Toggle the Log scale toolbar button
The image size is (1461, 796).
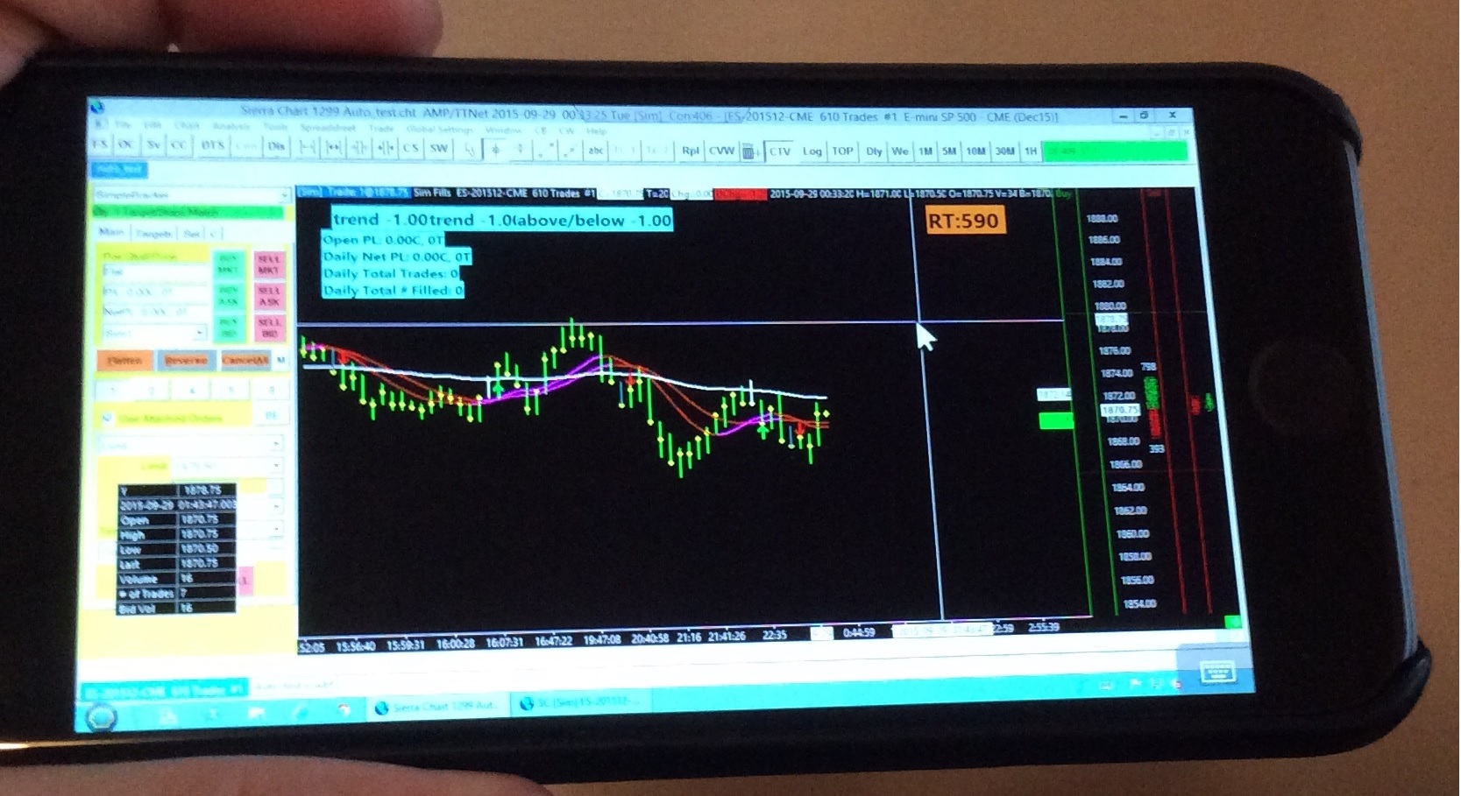pos(812,151)
